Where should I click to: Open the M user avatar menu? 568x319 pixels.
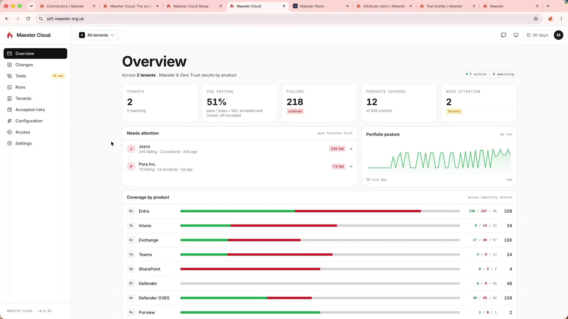coord(559,35)
